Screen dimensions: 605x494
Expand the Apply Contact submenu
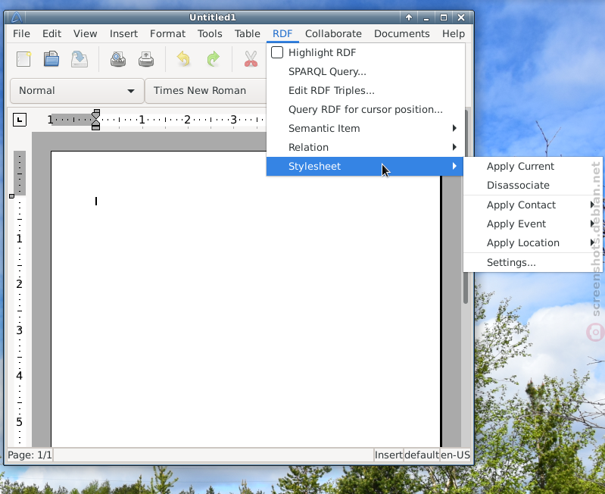532,205
